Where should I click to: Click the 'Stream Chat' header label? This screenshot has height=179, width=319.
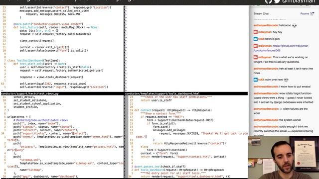tap(261, 13)
